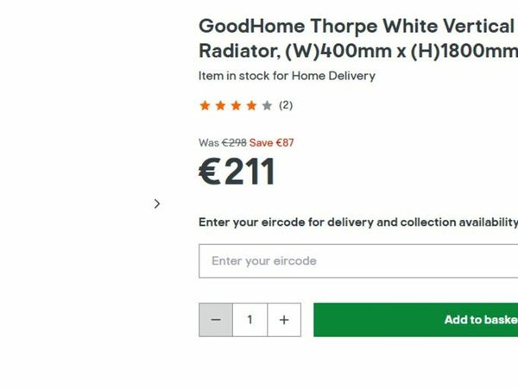Increase quantity with the plus button

click(x=284, y=320)
